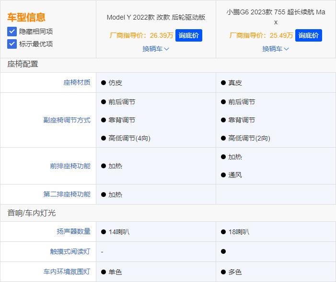Click 小鹏G6 厂商指导价 25.49万 text

261,35
